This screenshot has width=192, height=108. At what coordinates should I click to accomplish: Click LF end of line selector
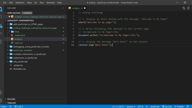(x=147, y=106)
